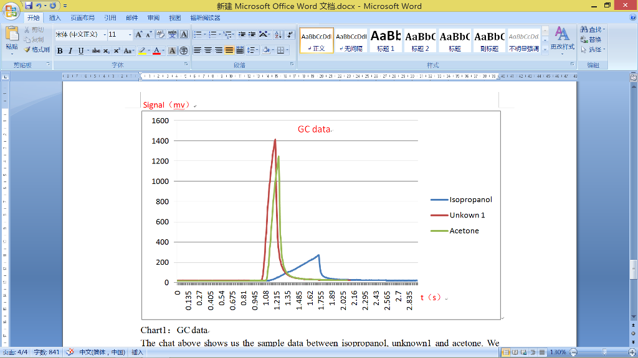Viewport: 638px width, 358px height.
Task: Open the 页面布局 ribbon tab
Action: (x=82, y=18)
